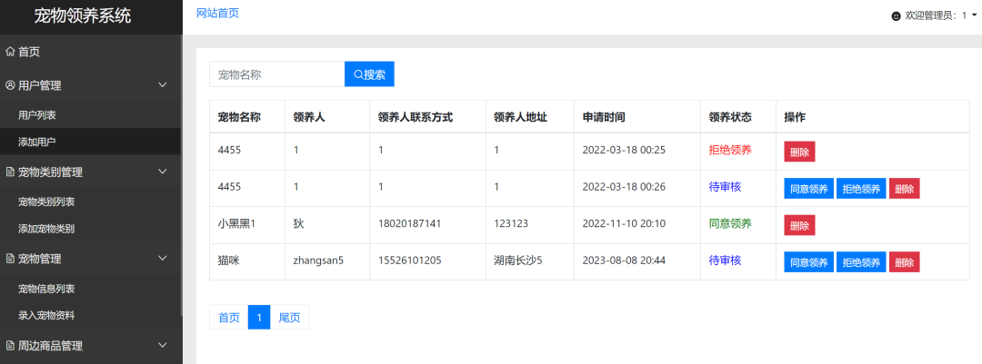Delete the 小黑黑1 application

pos(800,225)
